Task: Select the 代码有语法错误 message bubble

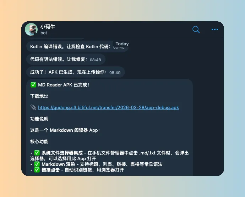Action: click(x=66, y=59)
